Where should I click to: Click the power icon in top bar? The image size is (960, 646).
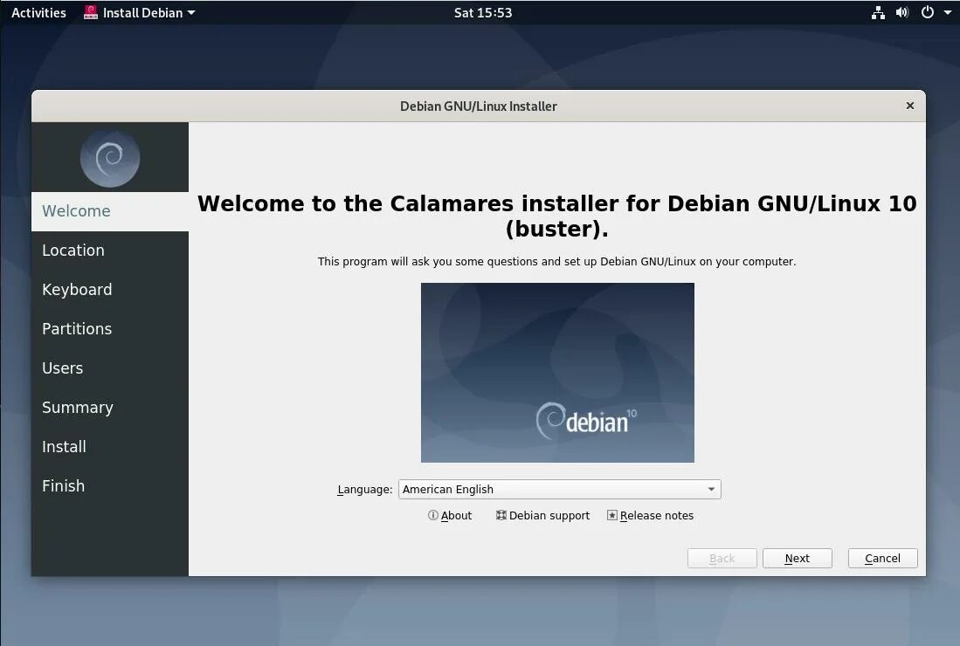[928, 12]
